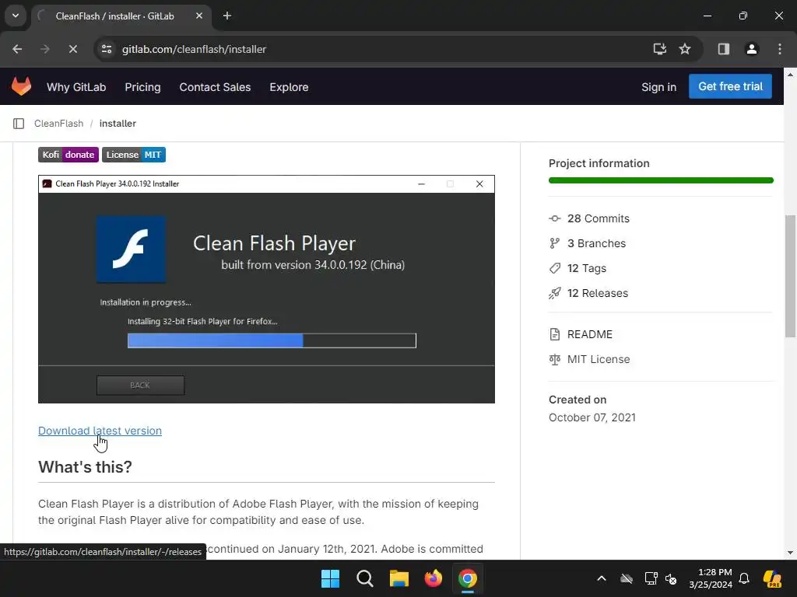797x597 pixels.
Task: Open File Explorer from the taskbar
Action: pos(399,578)
